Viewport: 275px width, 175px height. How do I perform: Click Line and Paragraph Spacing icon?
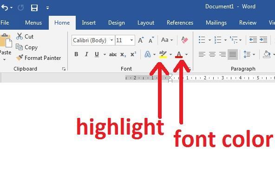pyautogui.click(x=247, y=54)
